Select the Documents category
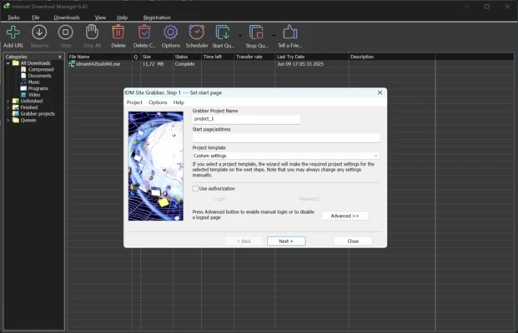Image resolution: width=518 pixels, height=333 pixels. (40, 76)
